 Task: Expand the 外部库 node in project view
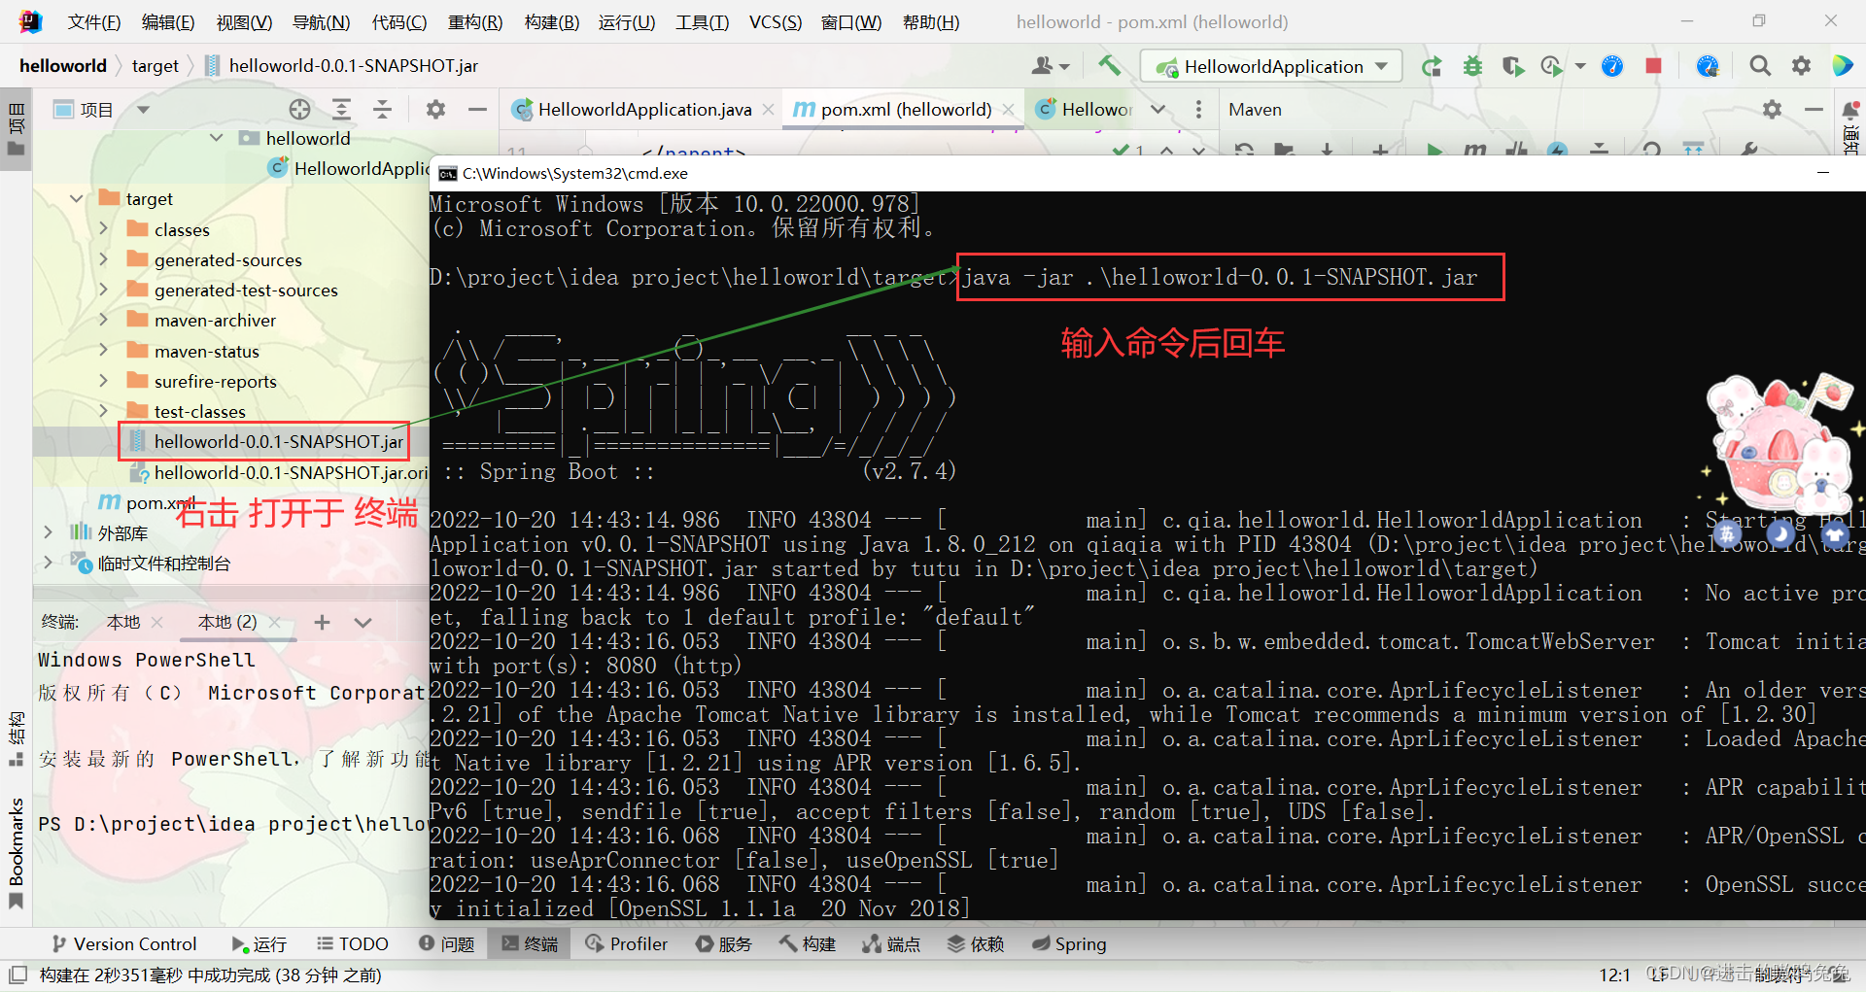pos(47,532)
